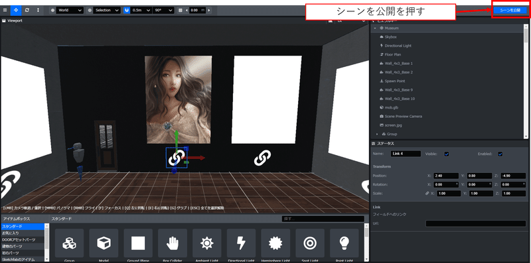Screen dimensions: 531x263
Task: Toggle the grid visibility icon
Action: pyautogui.click(x=180, y=10)
